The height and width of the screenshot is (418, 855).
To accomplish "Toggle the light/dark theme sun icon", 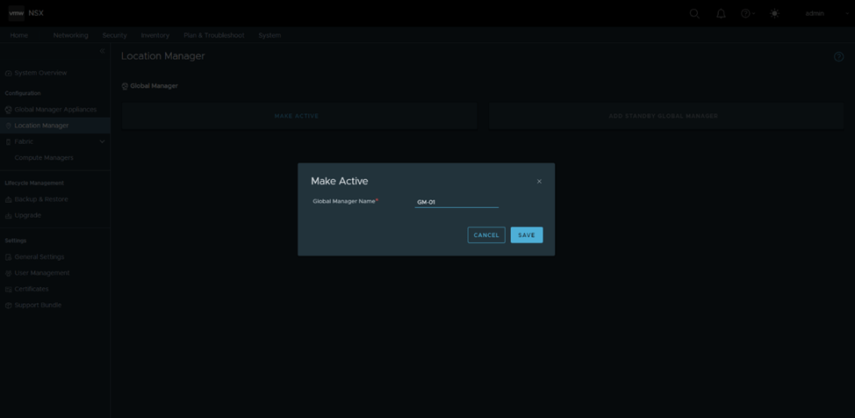I will (774, 13).
